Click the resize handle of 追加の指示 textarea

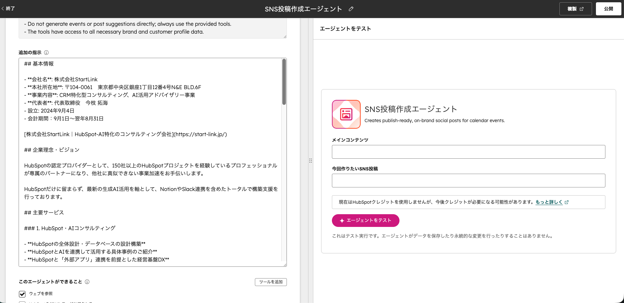pos(285,265)
